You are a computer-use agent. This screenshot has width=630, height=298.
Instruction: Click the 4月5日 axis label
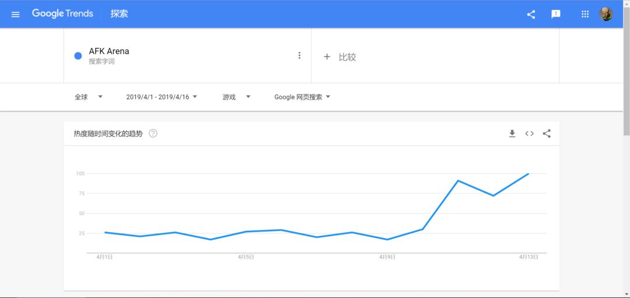coord(246,257)
